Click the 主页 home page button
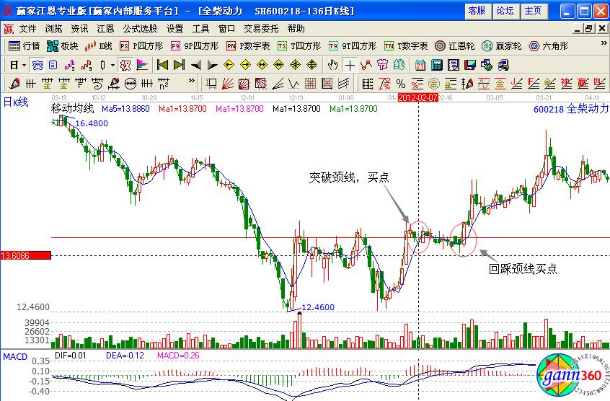Screen dimensions: 610x401 coord(533,11)
